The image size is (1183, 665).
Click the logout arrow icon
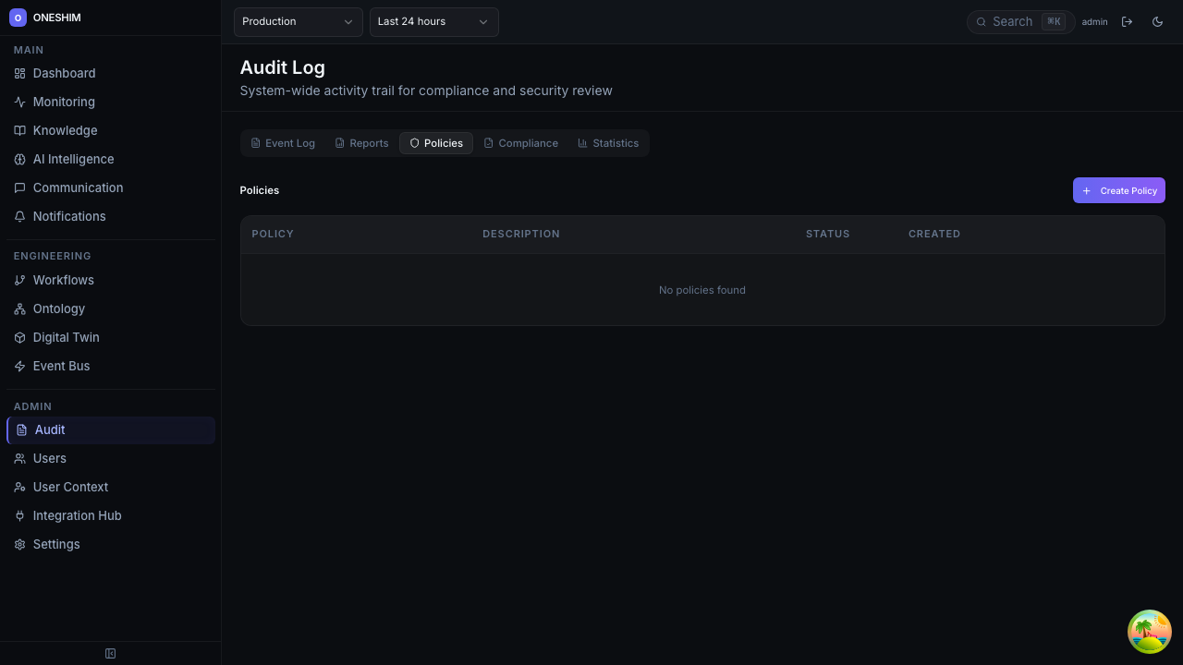pos(1127,22)
